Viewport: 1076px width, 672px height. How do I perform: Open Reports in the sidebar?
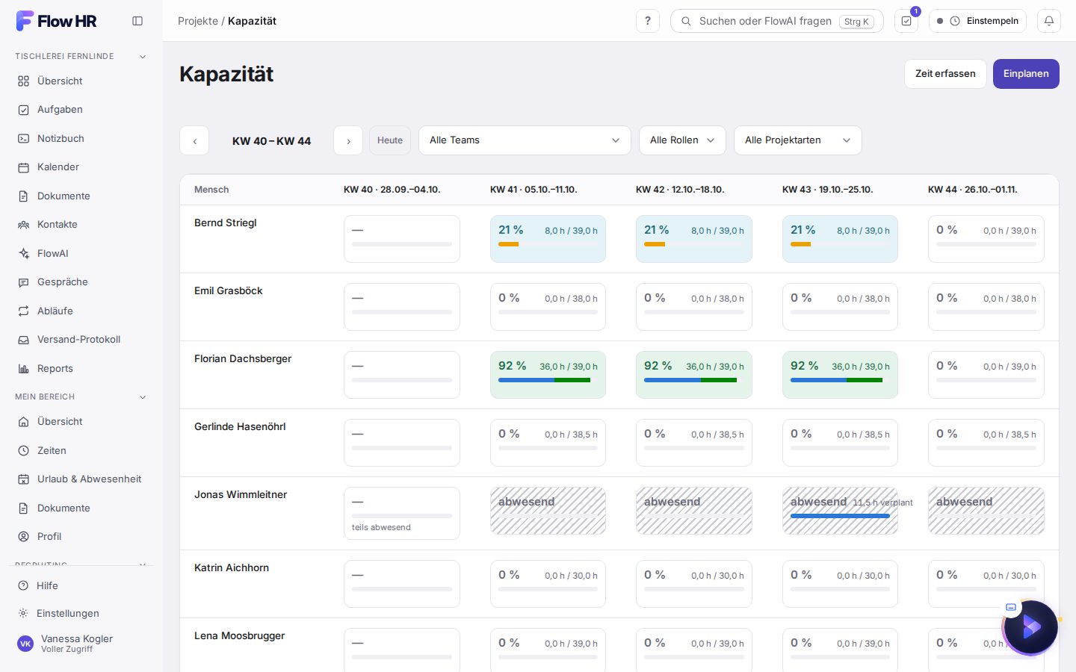pyautogui.click(x=81, y=368)
